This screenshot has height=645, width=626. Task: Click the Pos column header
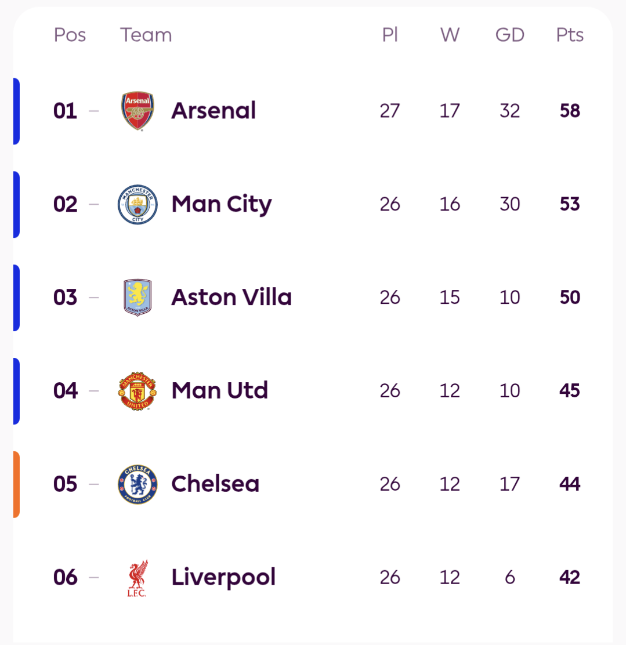tap(70, 35)
